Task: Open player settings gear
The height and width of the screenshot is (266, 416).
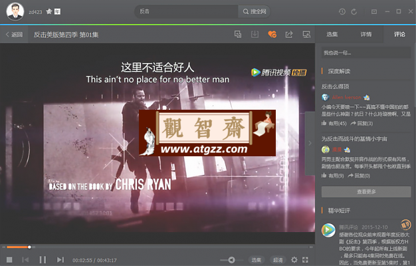Action: [294, 259]
